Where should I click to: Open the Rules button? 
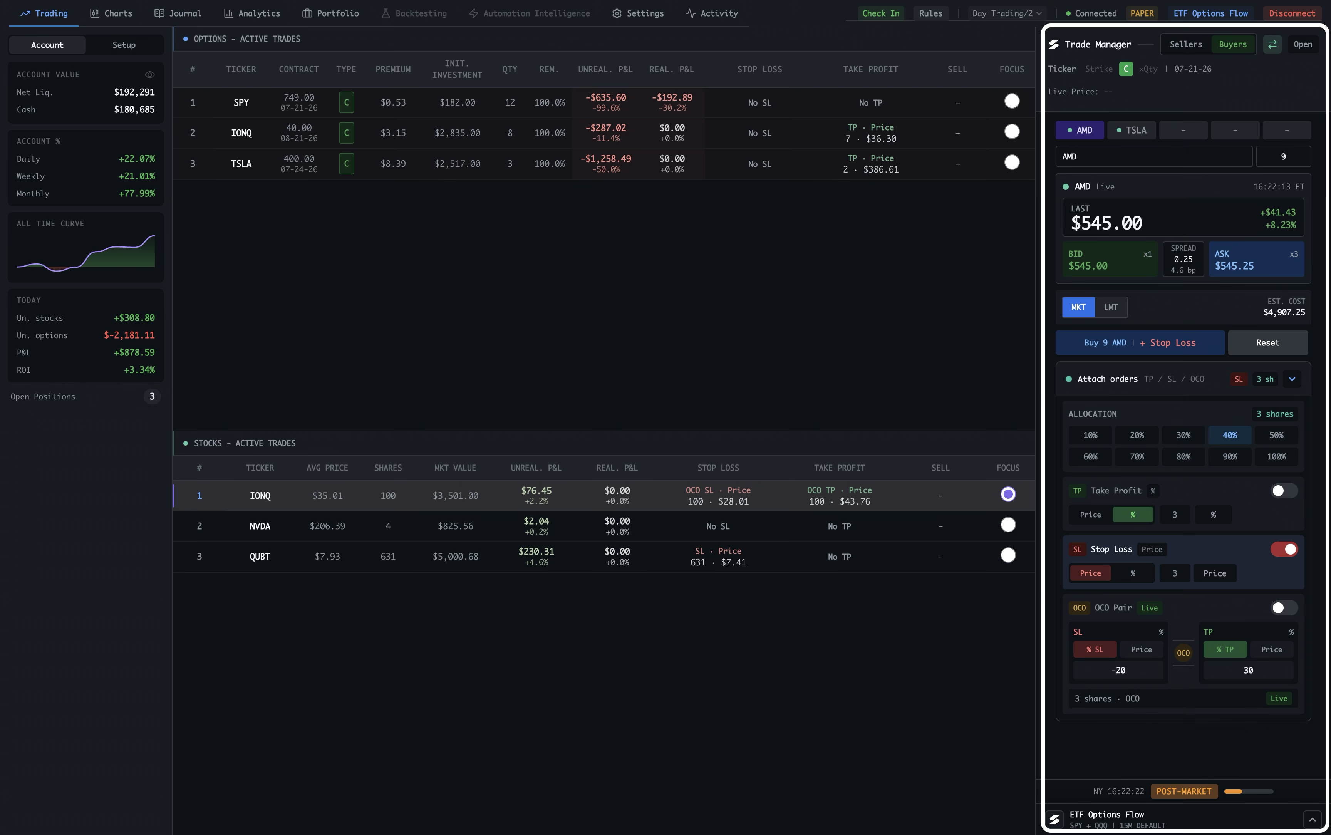pyautogui.click(x=931, y=13)
